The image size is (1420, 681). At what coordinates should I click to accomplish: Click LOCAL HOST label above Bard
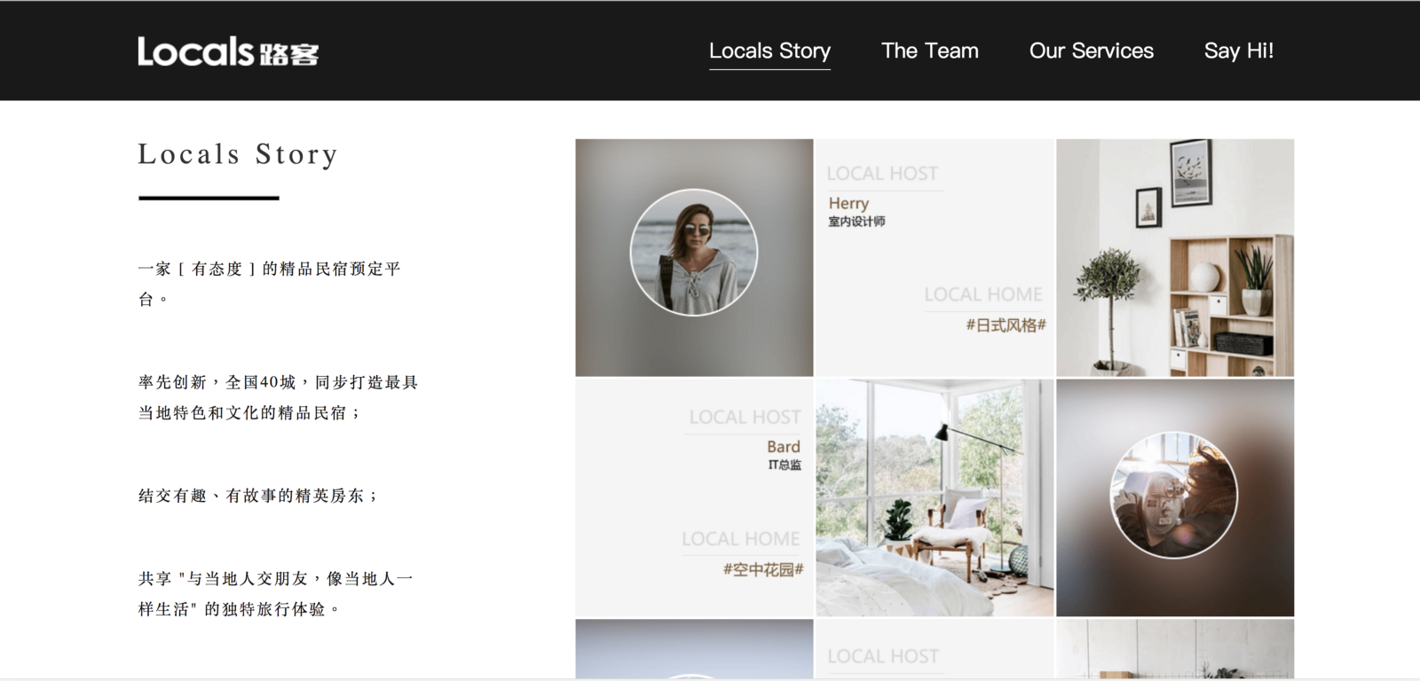coord(745,417)
